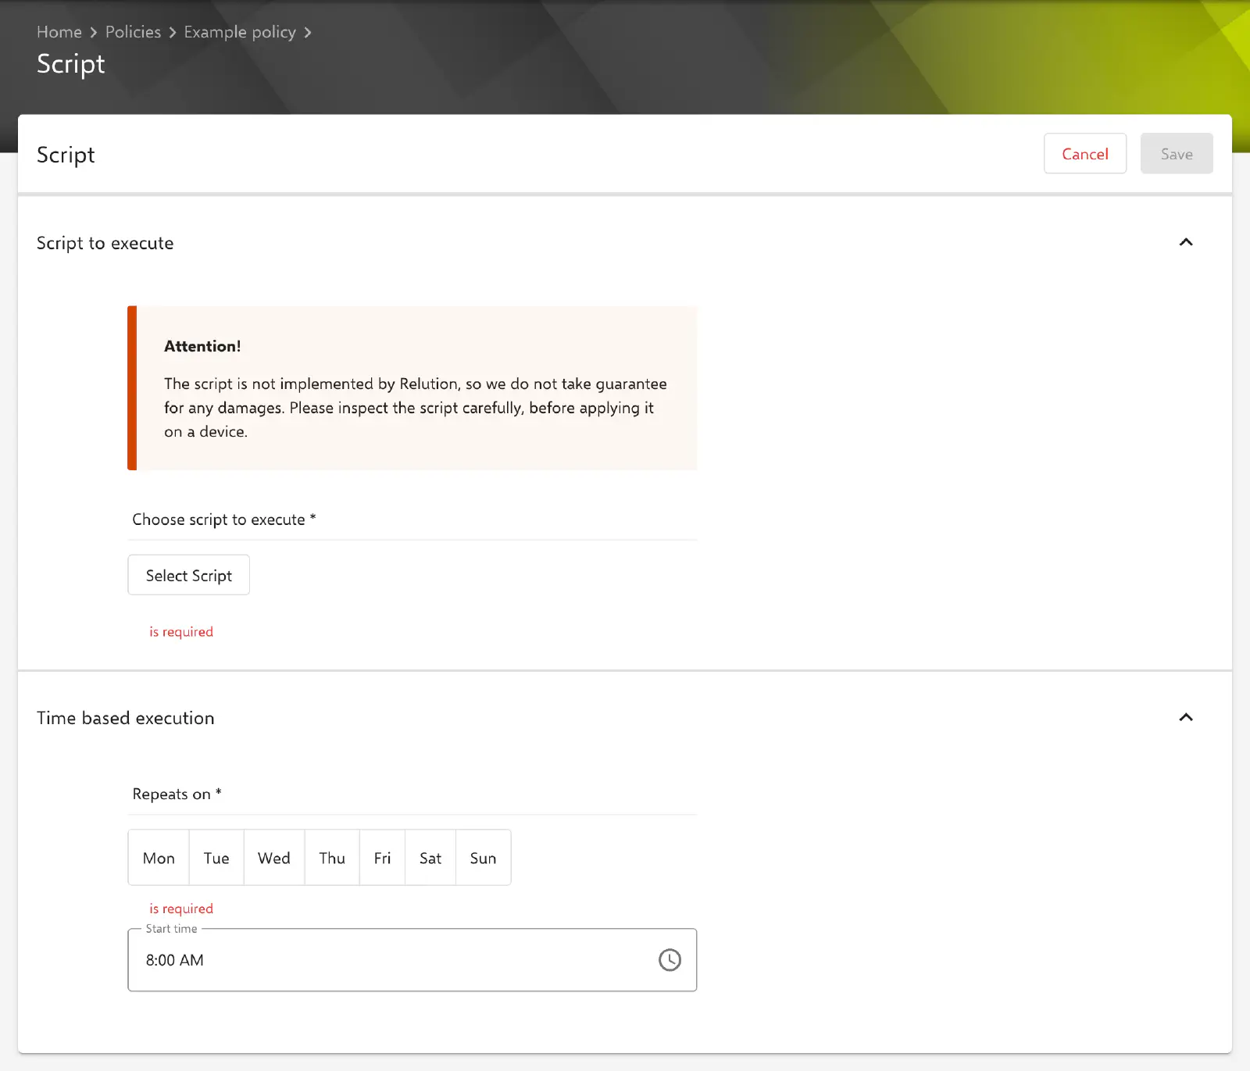
Task: Focus the Start time field
Action: 412,960
